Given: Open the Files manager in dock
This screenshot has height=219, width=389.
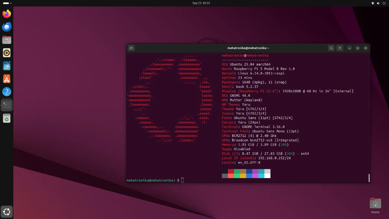Looking at the screenshot, I should 6,40.
